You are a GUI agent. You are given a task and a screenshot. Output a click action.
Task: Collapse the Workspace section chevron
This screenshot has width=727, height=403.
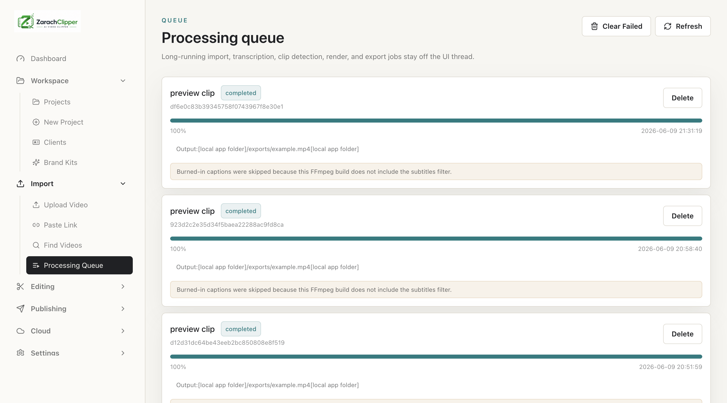click(x=123, y=81)
